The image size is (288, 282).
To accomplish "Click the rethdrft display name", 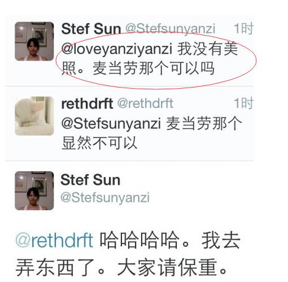I will pyautogui.click(x=87, y=103).
